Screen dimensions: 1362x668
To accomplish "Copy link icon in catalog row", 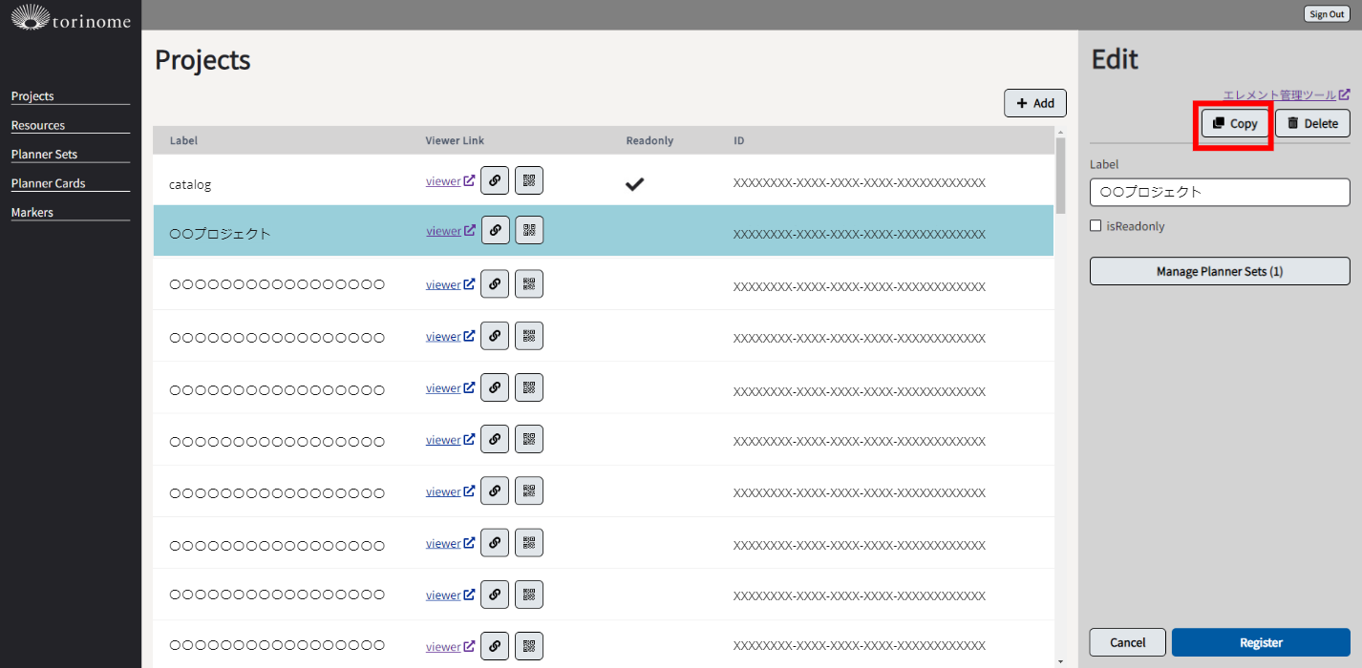I will 495,180.
